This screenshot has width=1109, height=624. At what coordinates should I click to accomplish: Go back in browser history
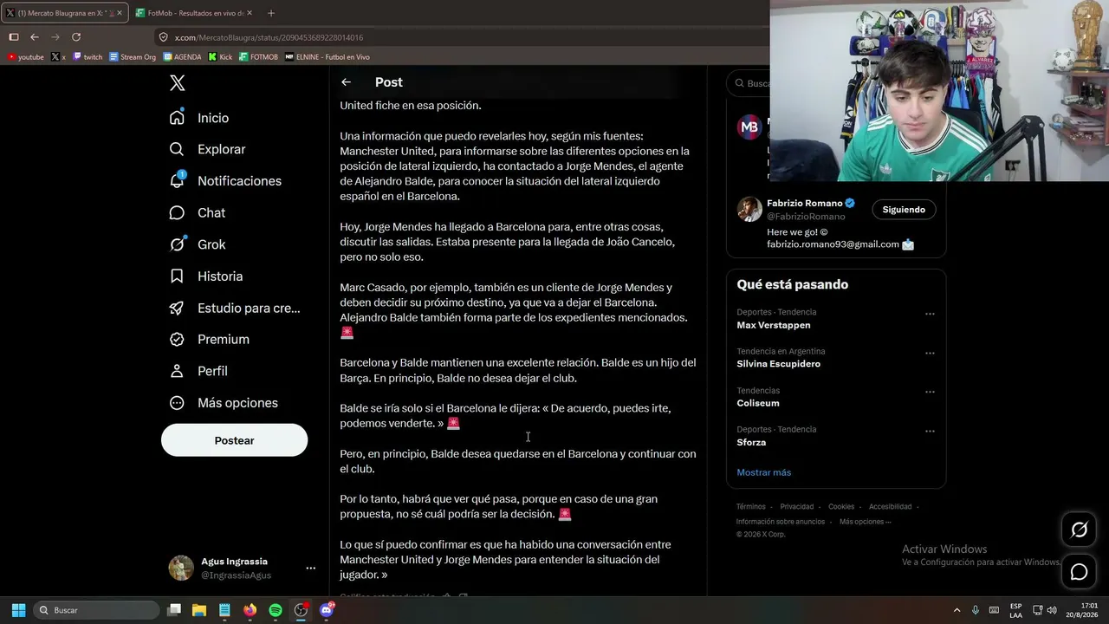click(35, 37)
